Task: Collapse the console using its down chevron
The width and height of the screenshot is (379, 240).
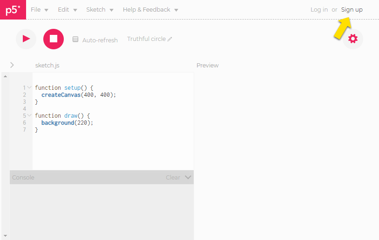Action: 188,177
